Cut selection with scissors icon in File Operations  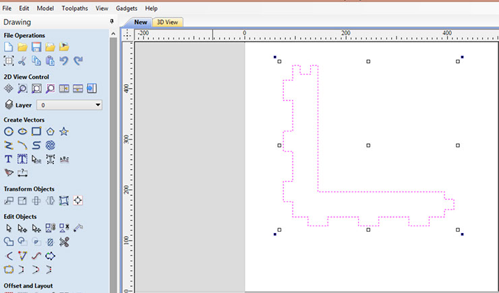[x=22, y=61]
